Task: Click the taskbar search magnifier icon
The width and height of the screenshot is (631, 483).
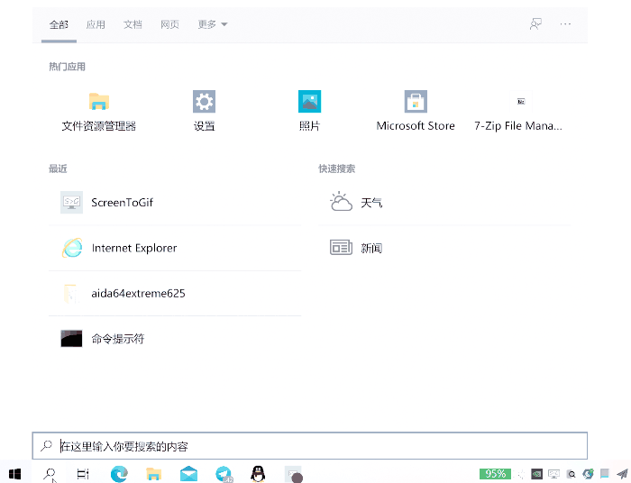Action: [50, 474]
